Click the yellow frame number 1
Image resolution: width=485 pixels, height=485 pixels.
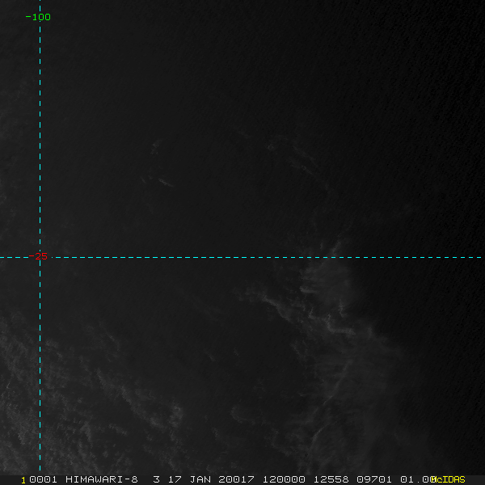23,480
